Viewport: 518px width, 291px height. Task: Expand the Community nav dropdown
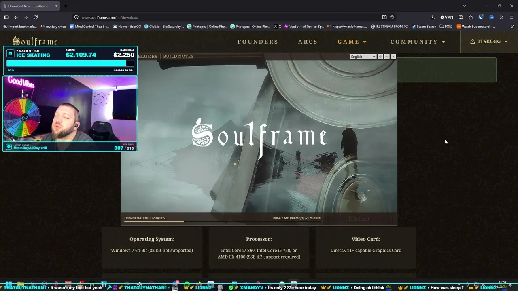418,42
